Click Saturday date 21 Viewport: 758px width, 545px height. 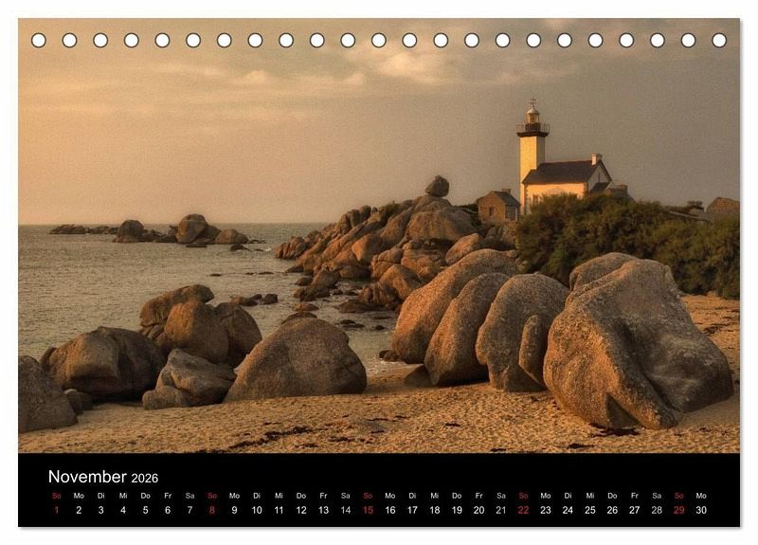(x=501, y=510)
